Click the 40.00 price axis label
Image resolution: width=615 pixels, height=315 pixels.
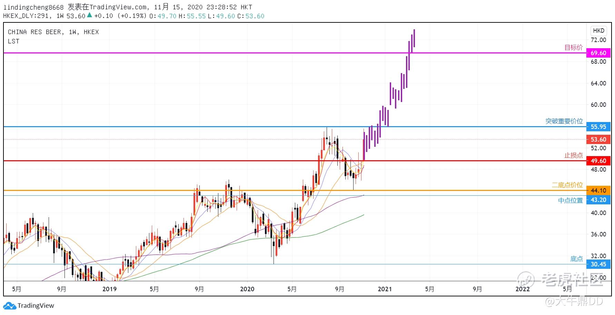tap(598, 213)
